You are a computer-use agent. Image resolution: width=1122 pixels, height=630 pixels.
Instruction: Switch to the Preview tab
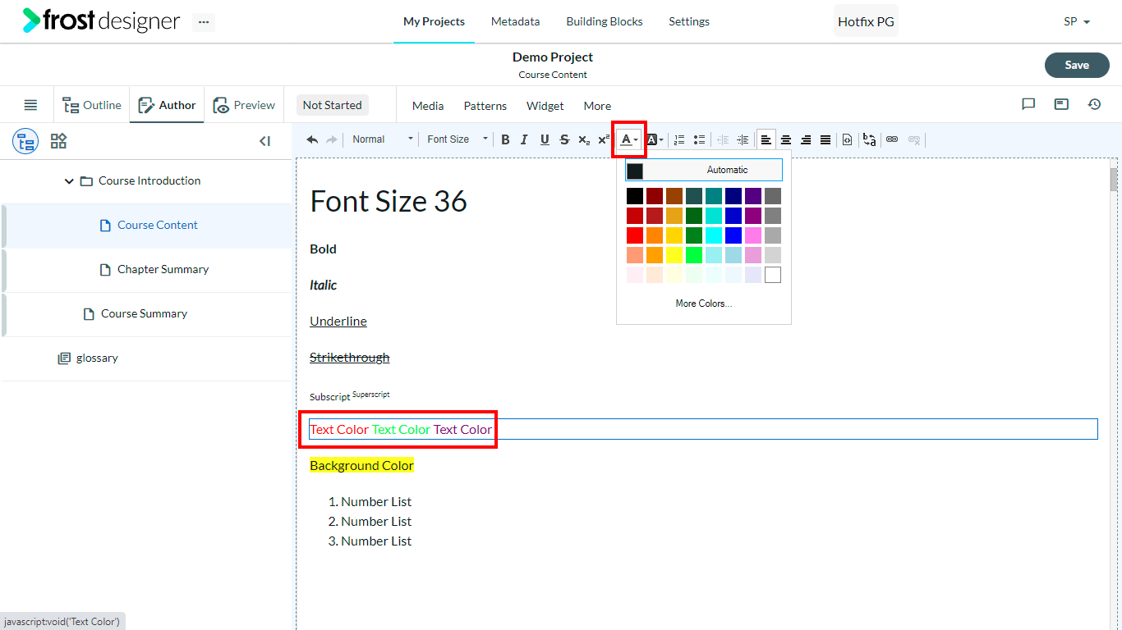coord(244,105)
